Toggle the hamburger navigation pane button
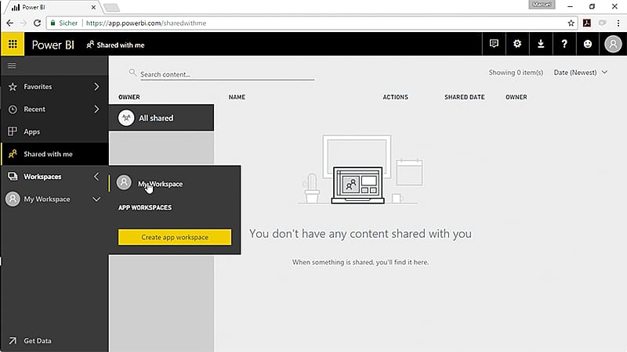The width and height of the screenshot is (627, 352). click(x=12, y=66)
